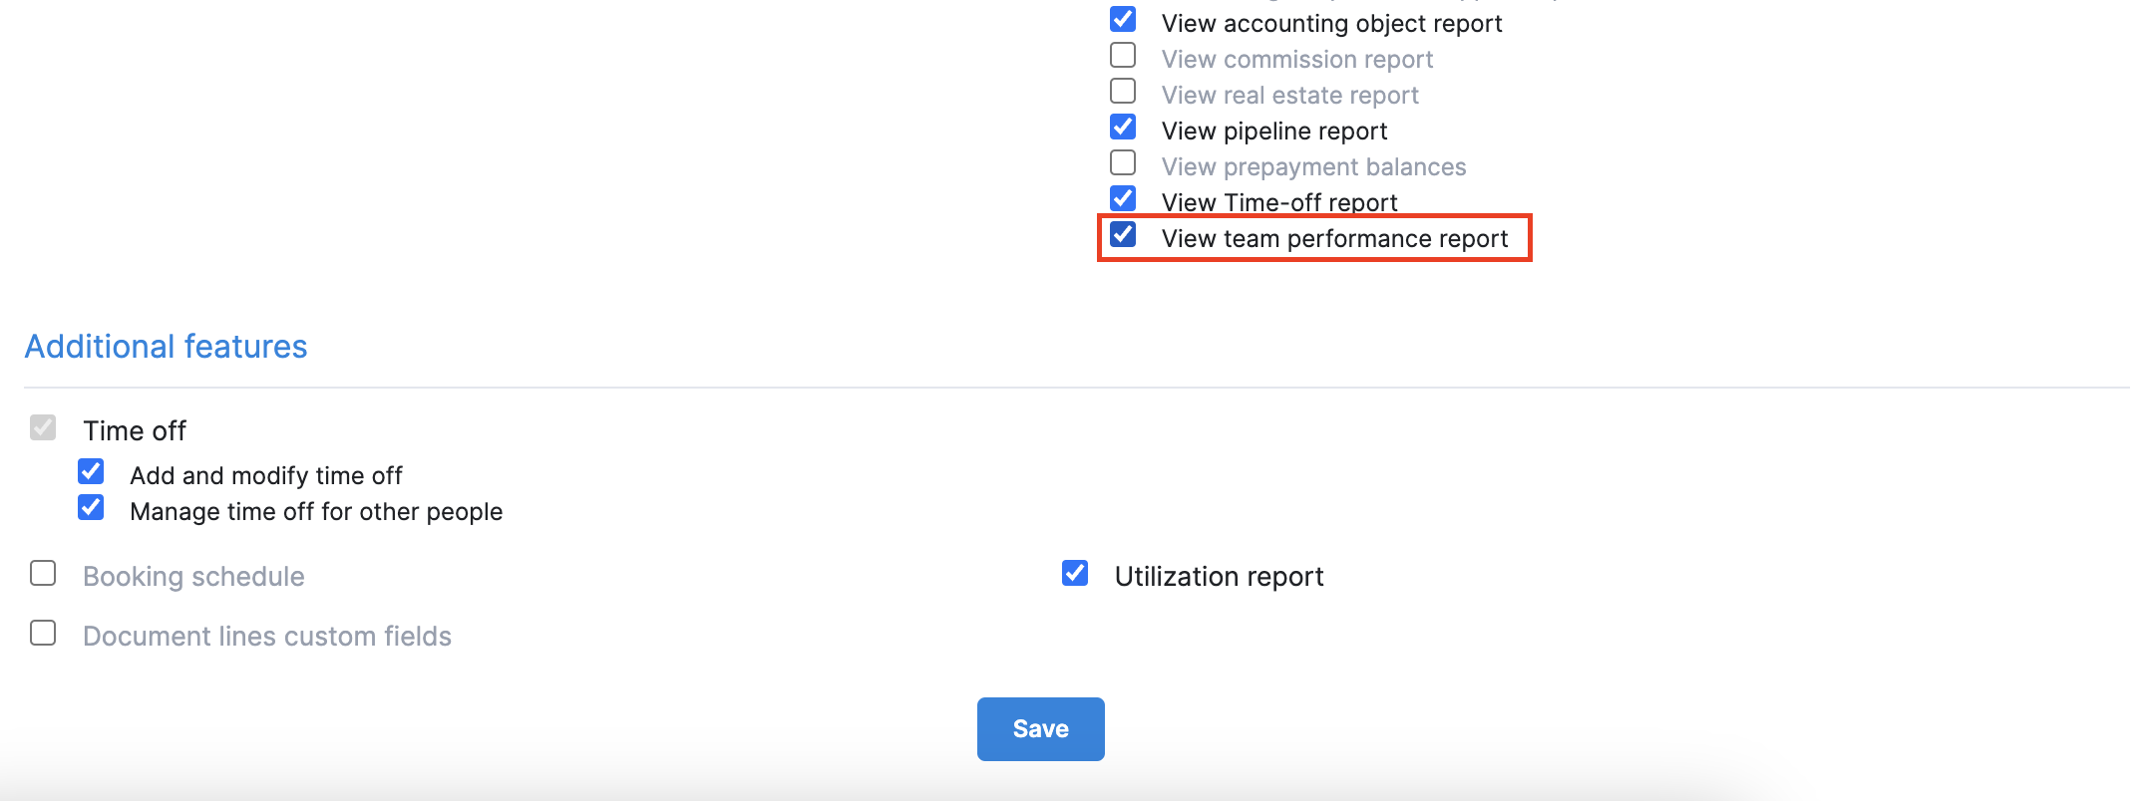The width and height of the screenshot is (2154, 801).
Task: Toggle Add and modify time off checkbox
Action: pyautogui.click(x=91, y=471)
